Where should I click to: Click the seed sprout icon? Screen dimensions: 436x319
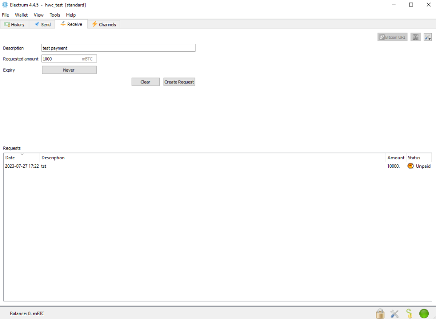point(409,313)
